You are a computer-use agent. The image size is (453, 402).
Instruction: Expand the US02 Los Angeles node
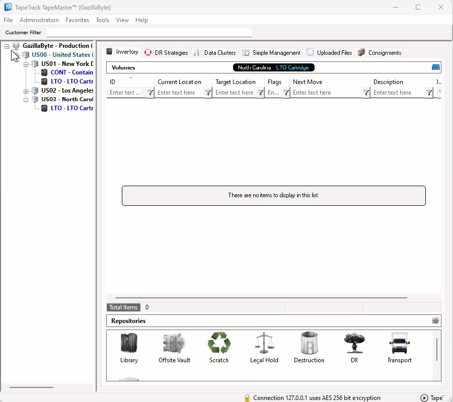[26, 91]
